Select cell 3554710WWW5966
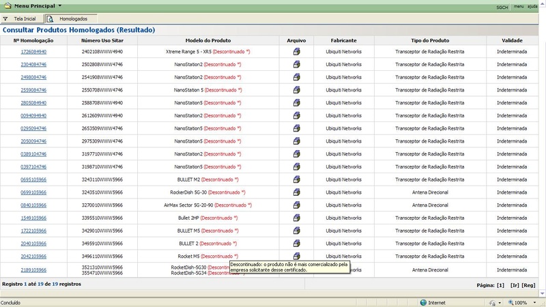The image size is (546, 307). pyautogui.click(x=102, y=273)
